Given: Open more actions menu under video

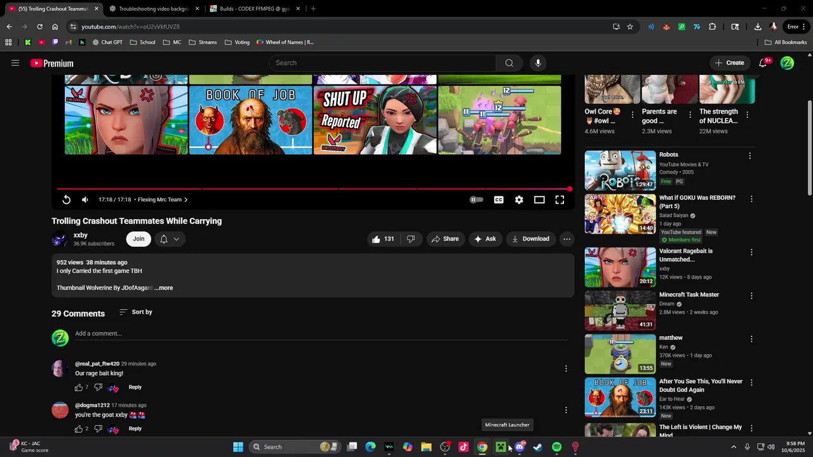Looking at the screenshot, I should [567, 239].
